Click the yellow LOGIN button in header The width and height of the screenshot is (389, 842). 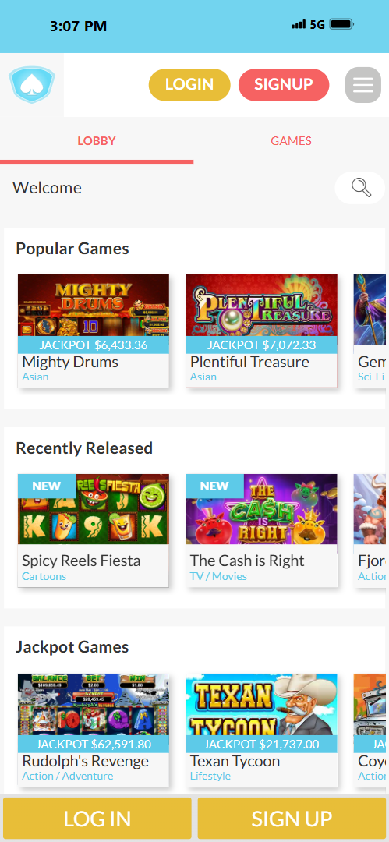click(189, 85)
